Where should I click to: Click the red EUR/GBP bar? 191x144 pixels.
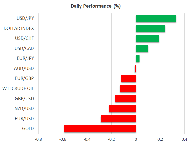point(128,79)
